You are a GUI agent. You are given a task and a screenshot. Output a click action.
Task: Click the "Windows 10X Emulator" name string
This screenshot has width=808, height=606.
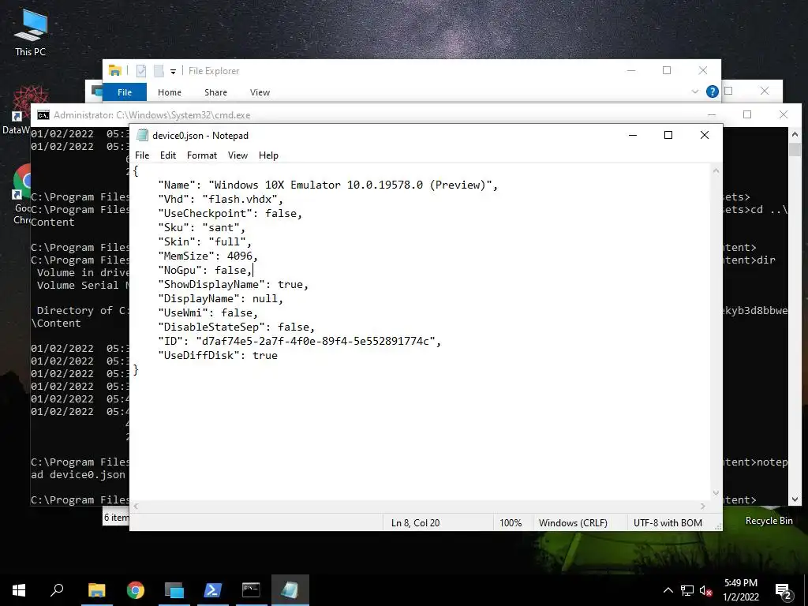(x=350, y=185)
